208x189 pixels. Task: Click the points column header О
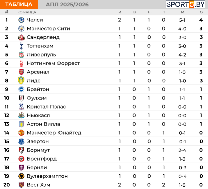pyautogui.click(x=201, y=12)
